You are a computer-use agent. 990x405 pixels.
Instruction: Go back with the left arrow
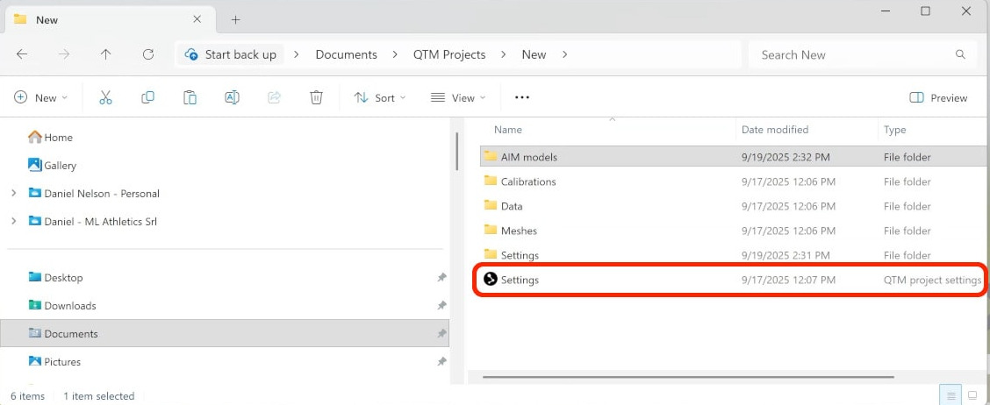[22, 55]
